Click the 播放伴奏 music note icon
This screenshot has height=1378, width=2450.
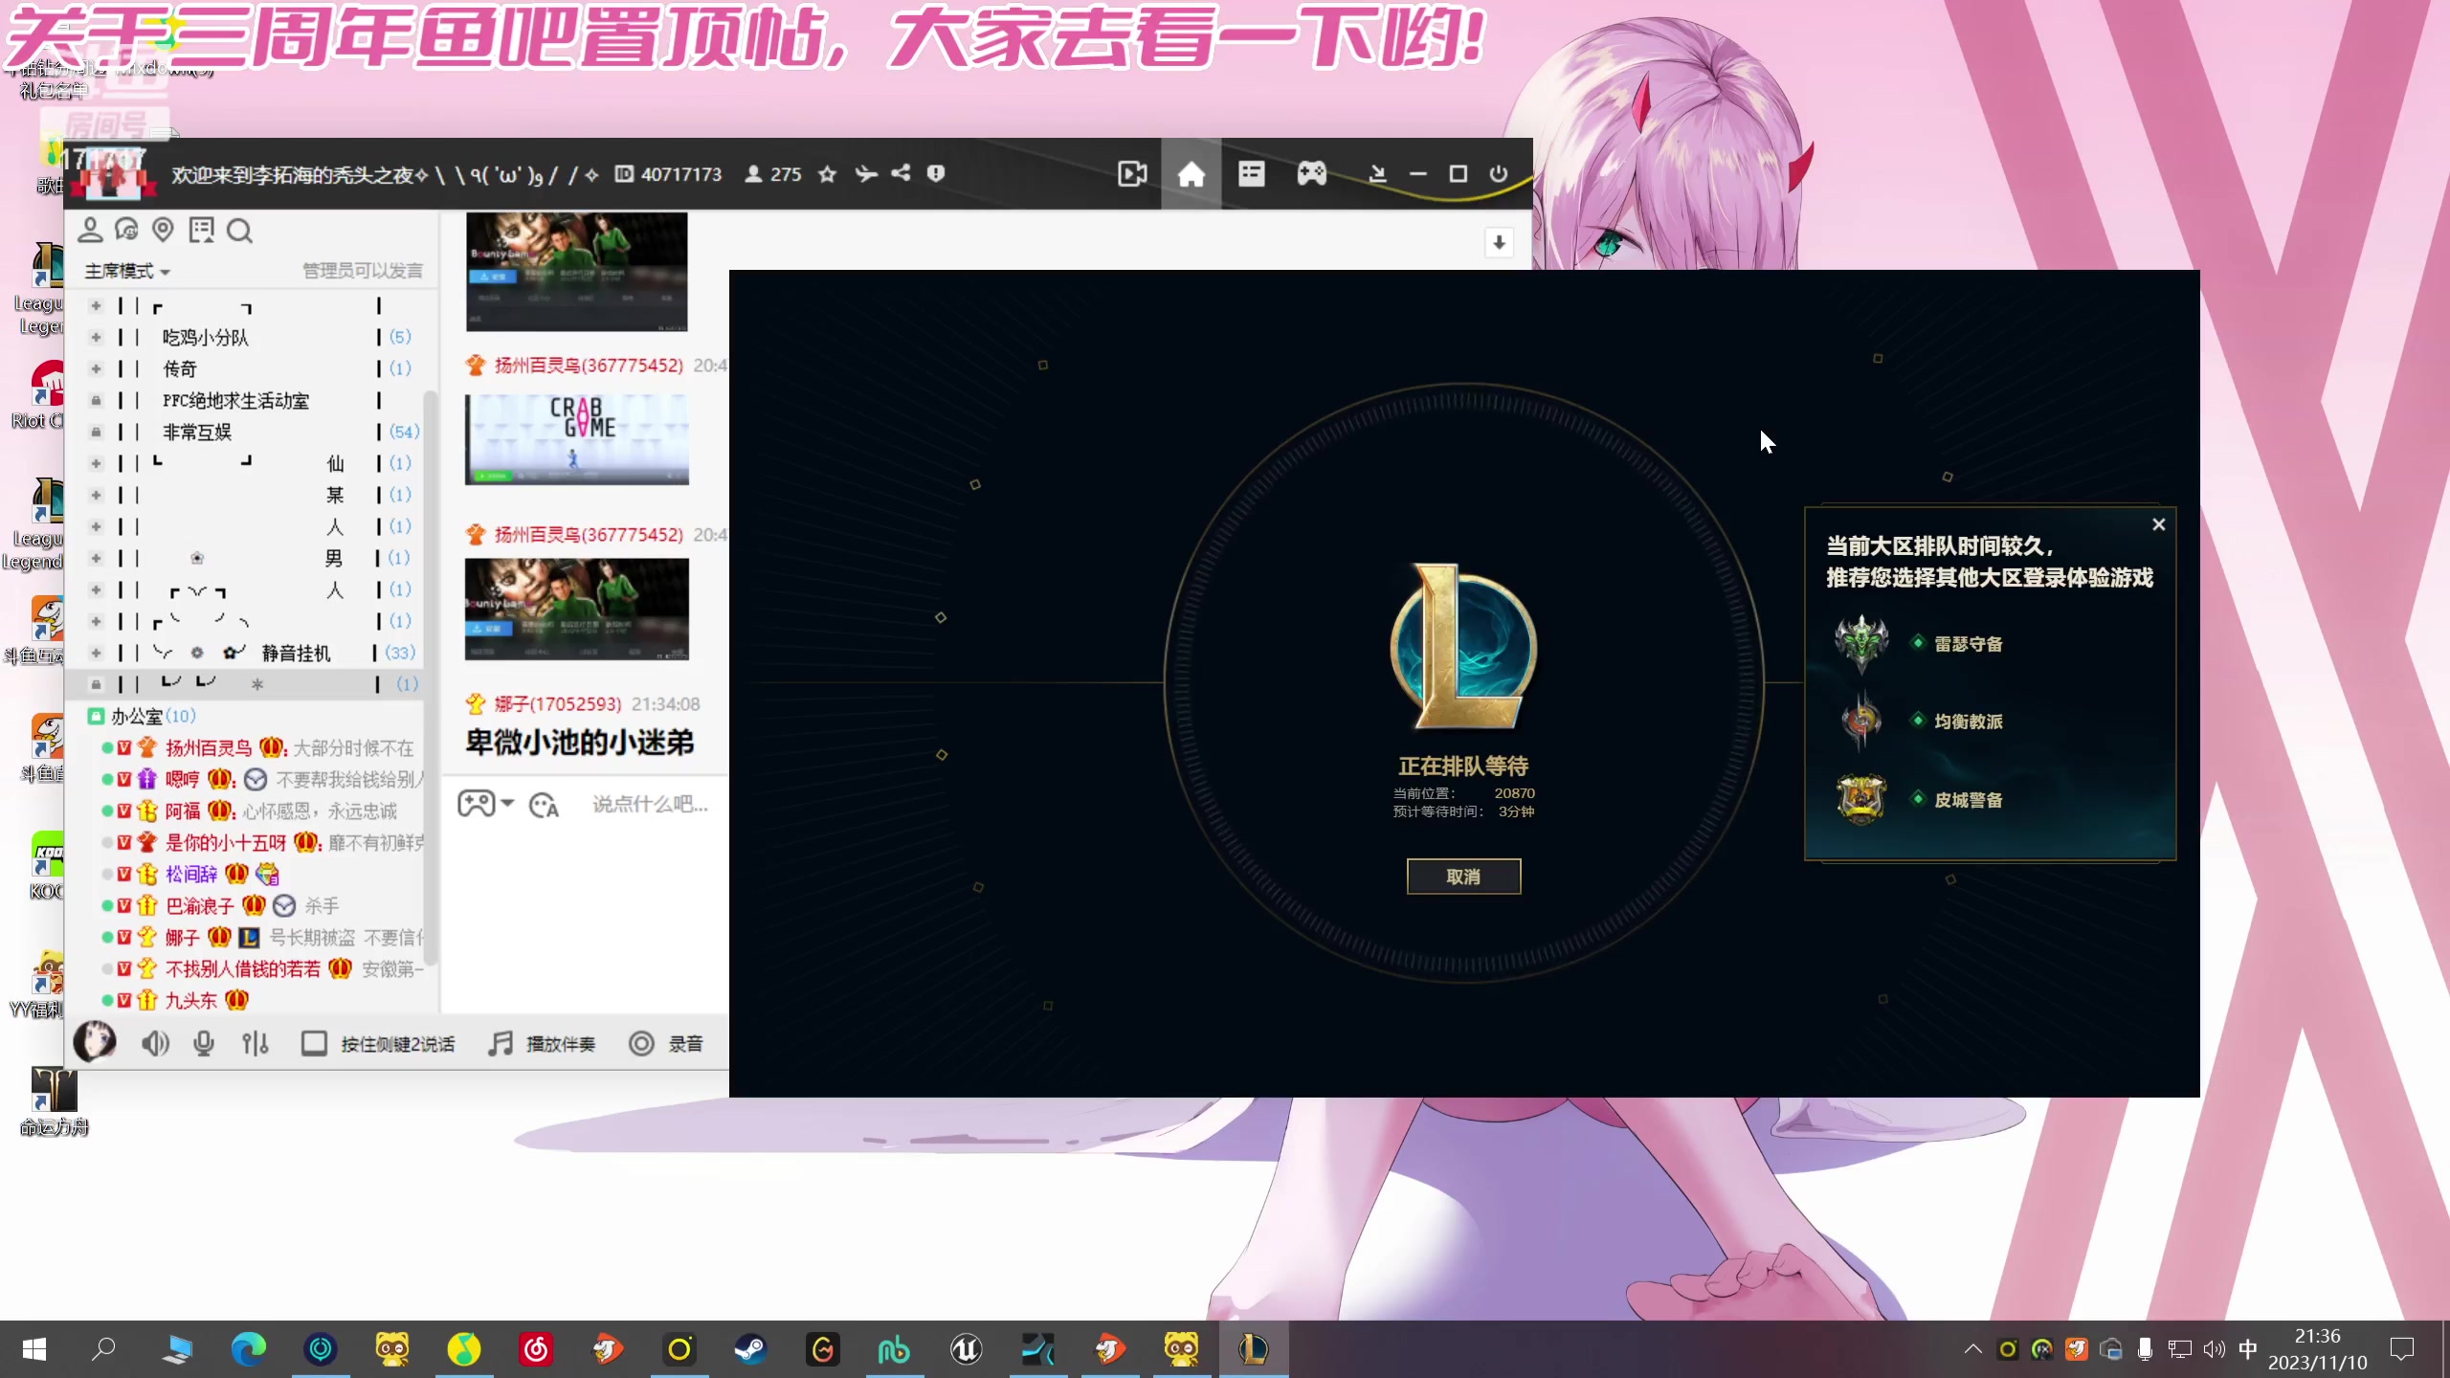(x=499, y=1043)
